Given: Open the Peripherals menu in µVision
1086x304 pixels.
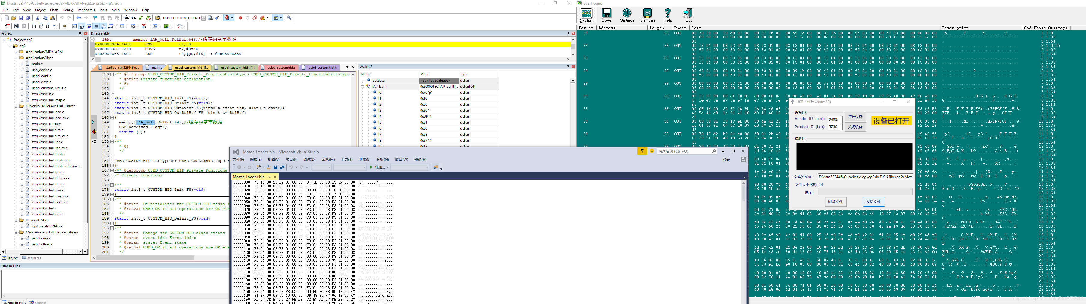Looking at the screenshot, I should coord(86,10).
